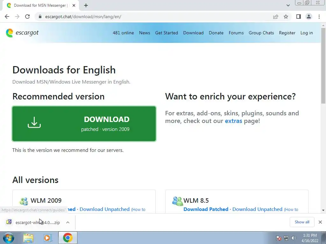Click the scrollbar down arrow

(323, 210)
